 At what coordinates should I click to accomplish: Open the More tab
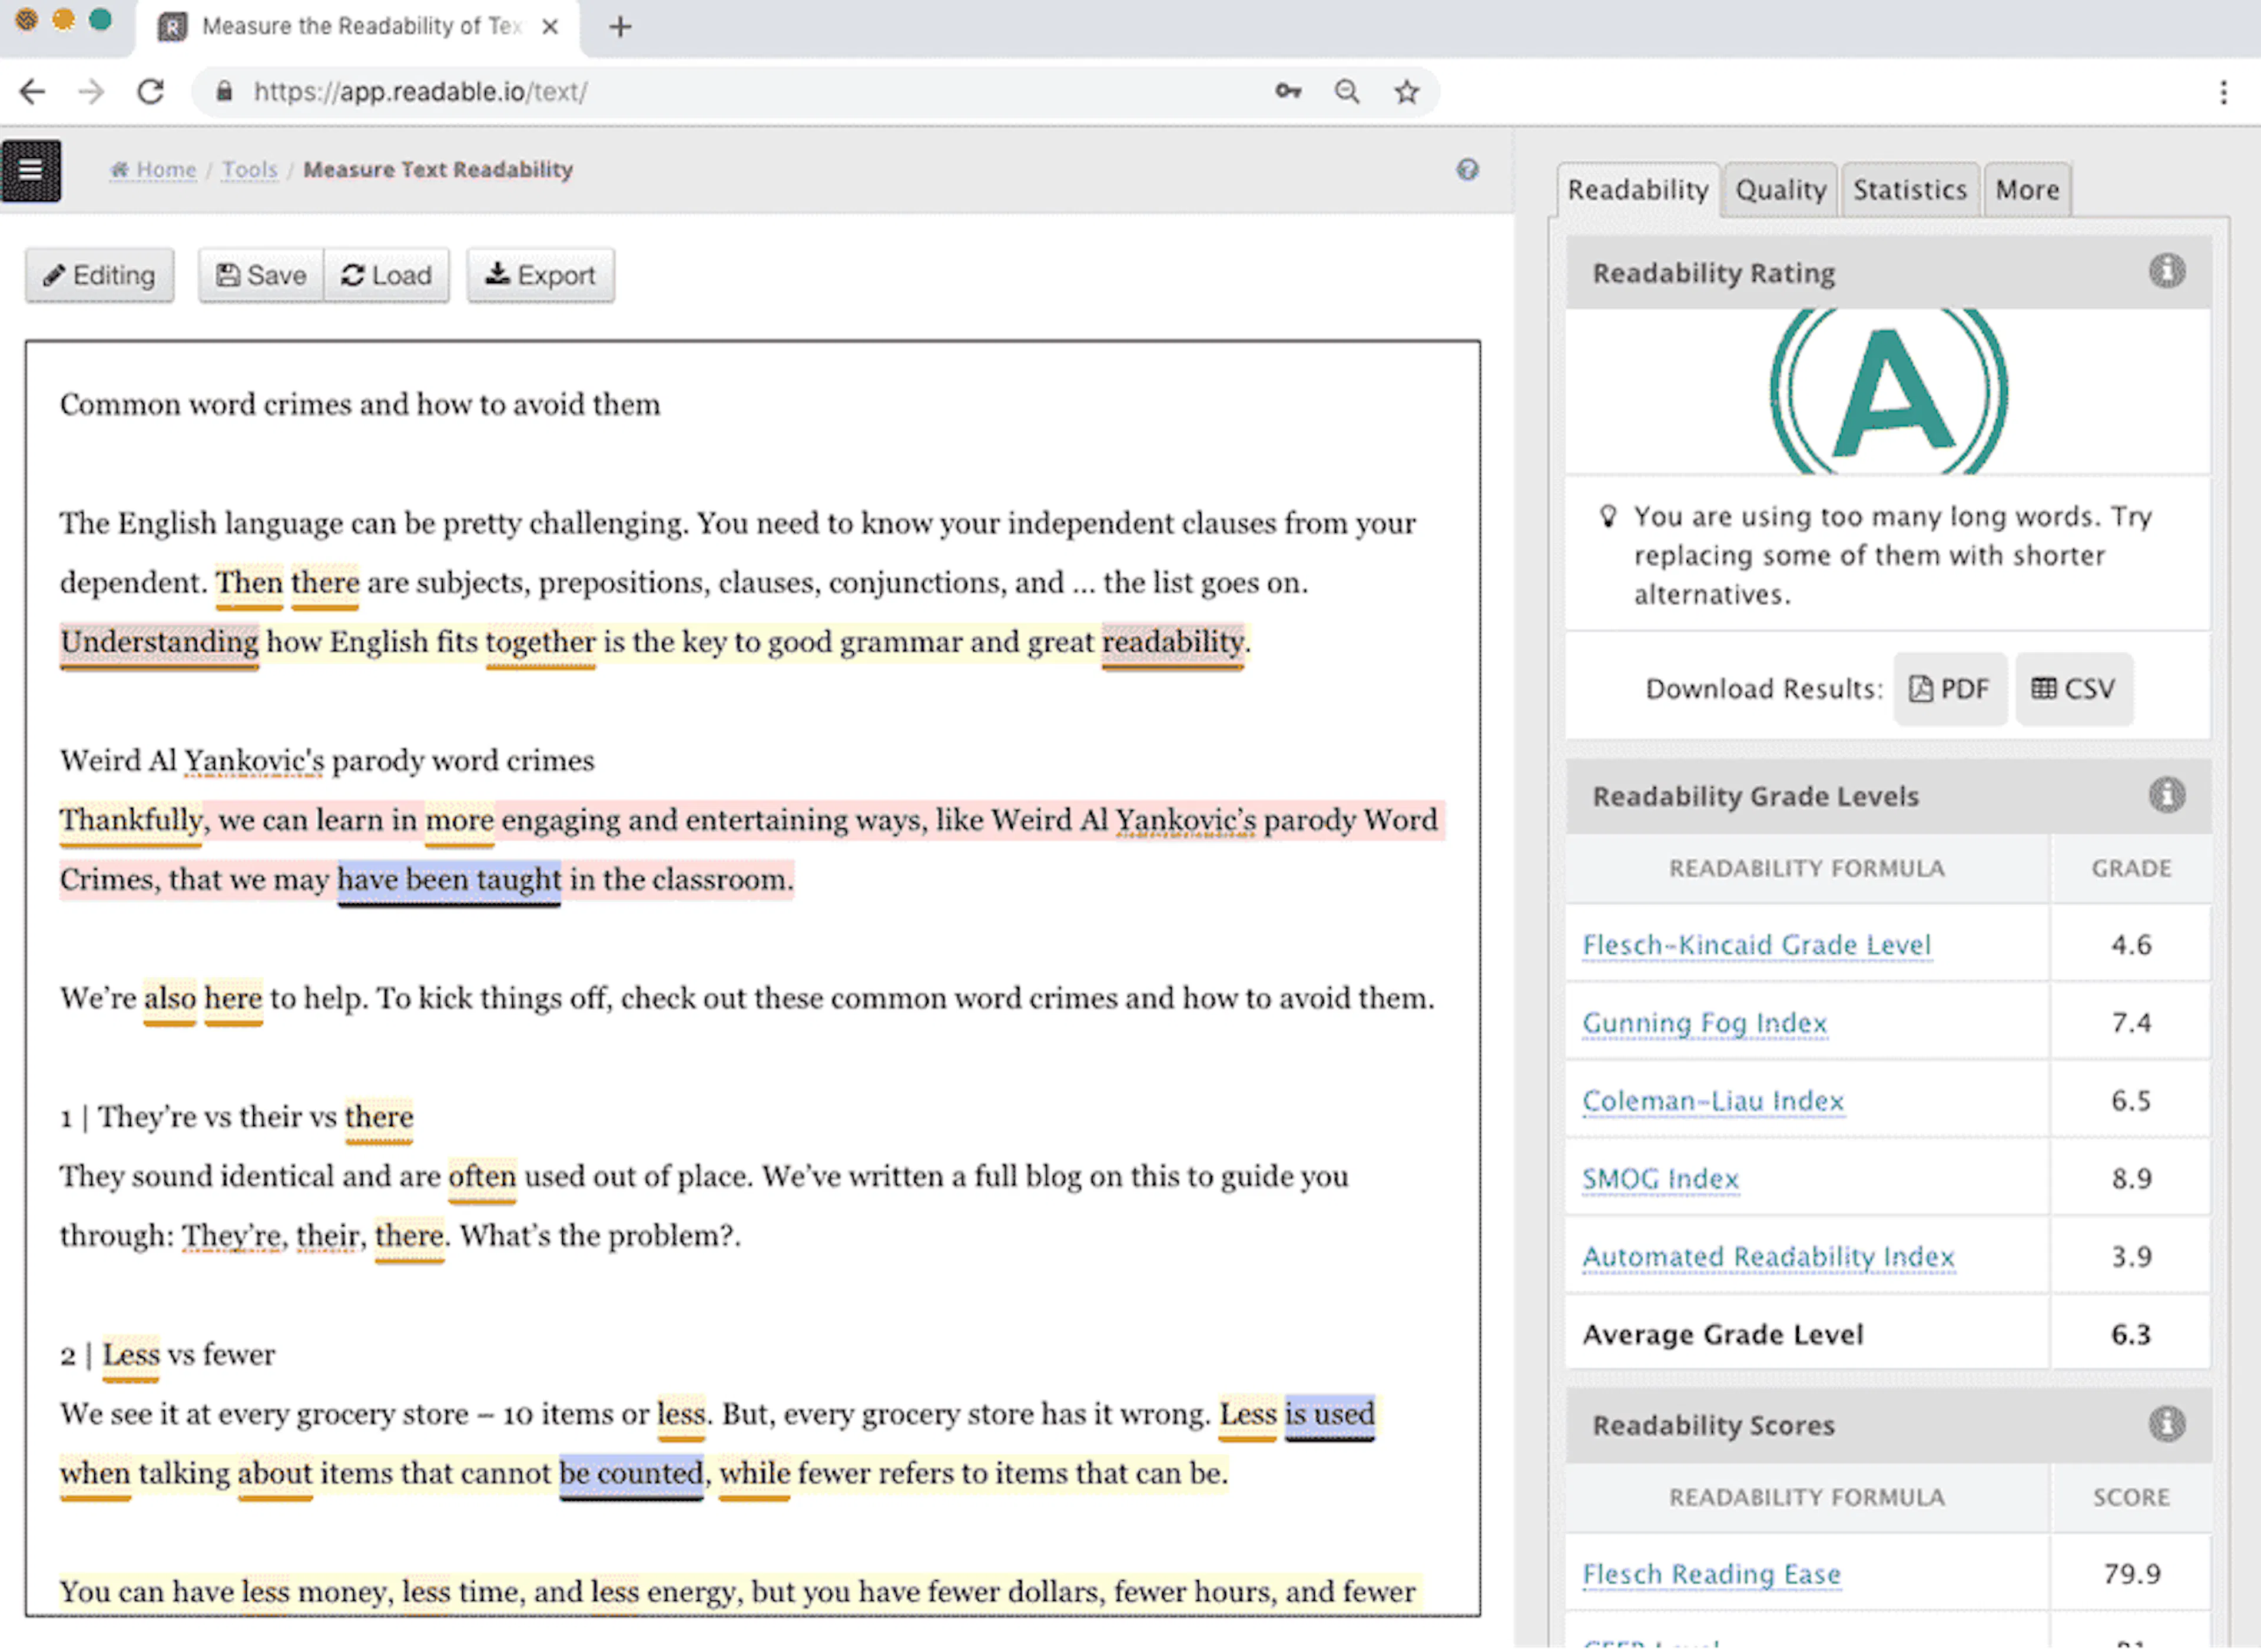[x=2026, y=190]
